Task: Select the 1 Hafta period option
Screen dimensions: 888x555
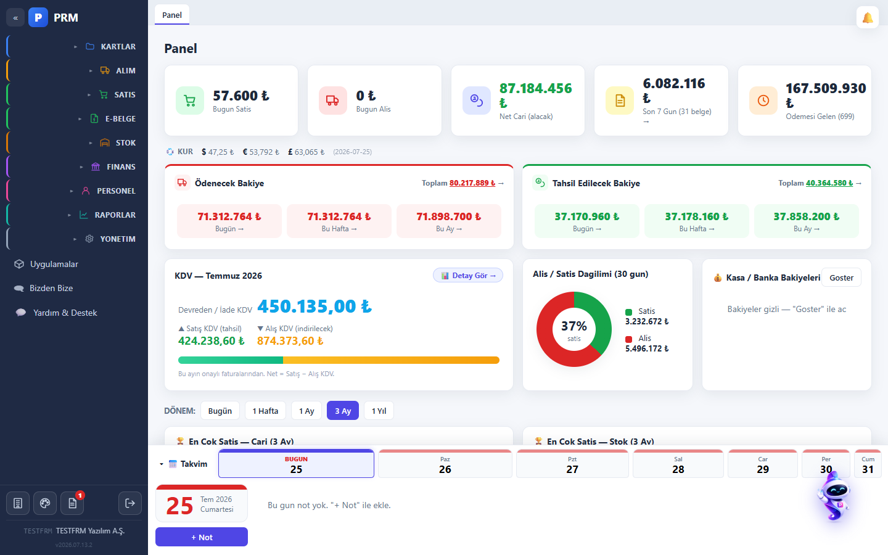Action: (265, 411)
